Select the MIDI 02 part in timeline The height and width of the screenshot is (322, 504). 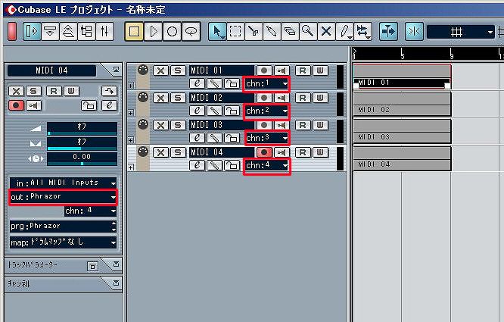pyautogui.click(x=402, y=105)
